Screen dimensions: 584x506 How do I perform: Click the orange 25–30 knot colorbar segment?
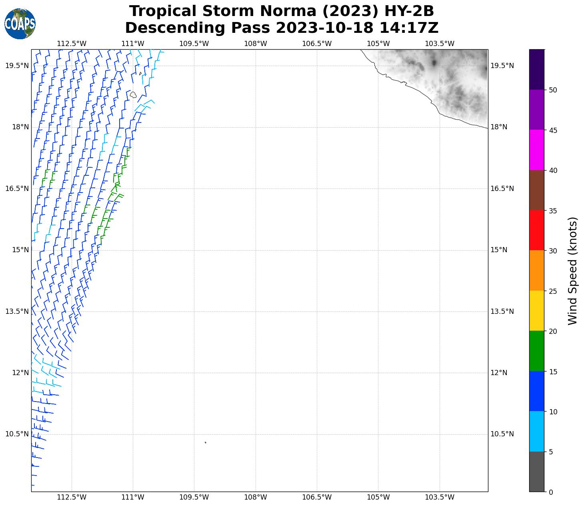[x=536, y=271]
